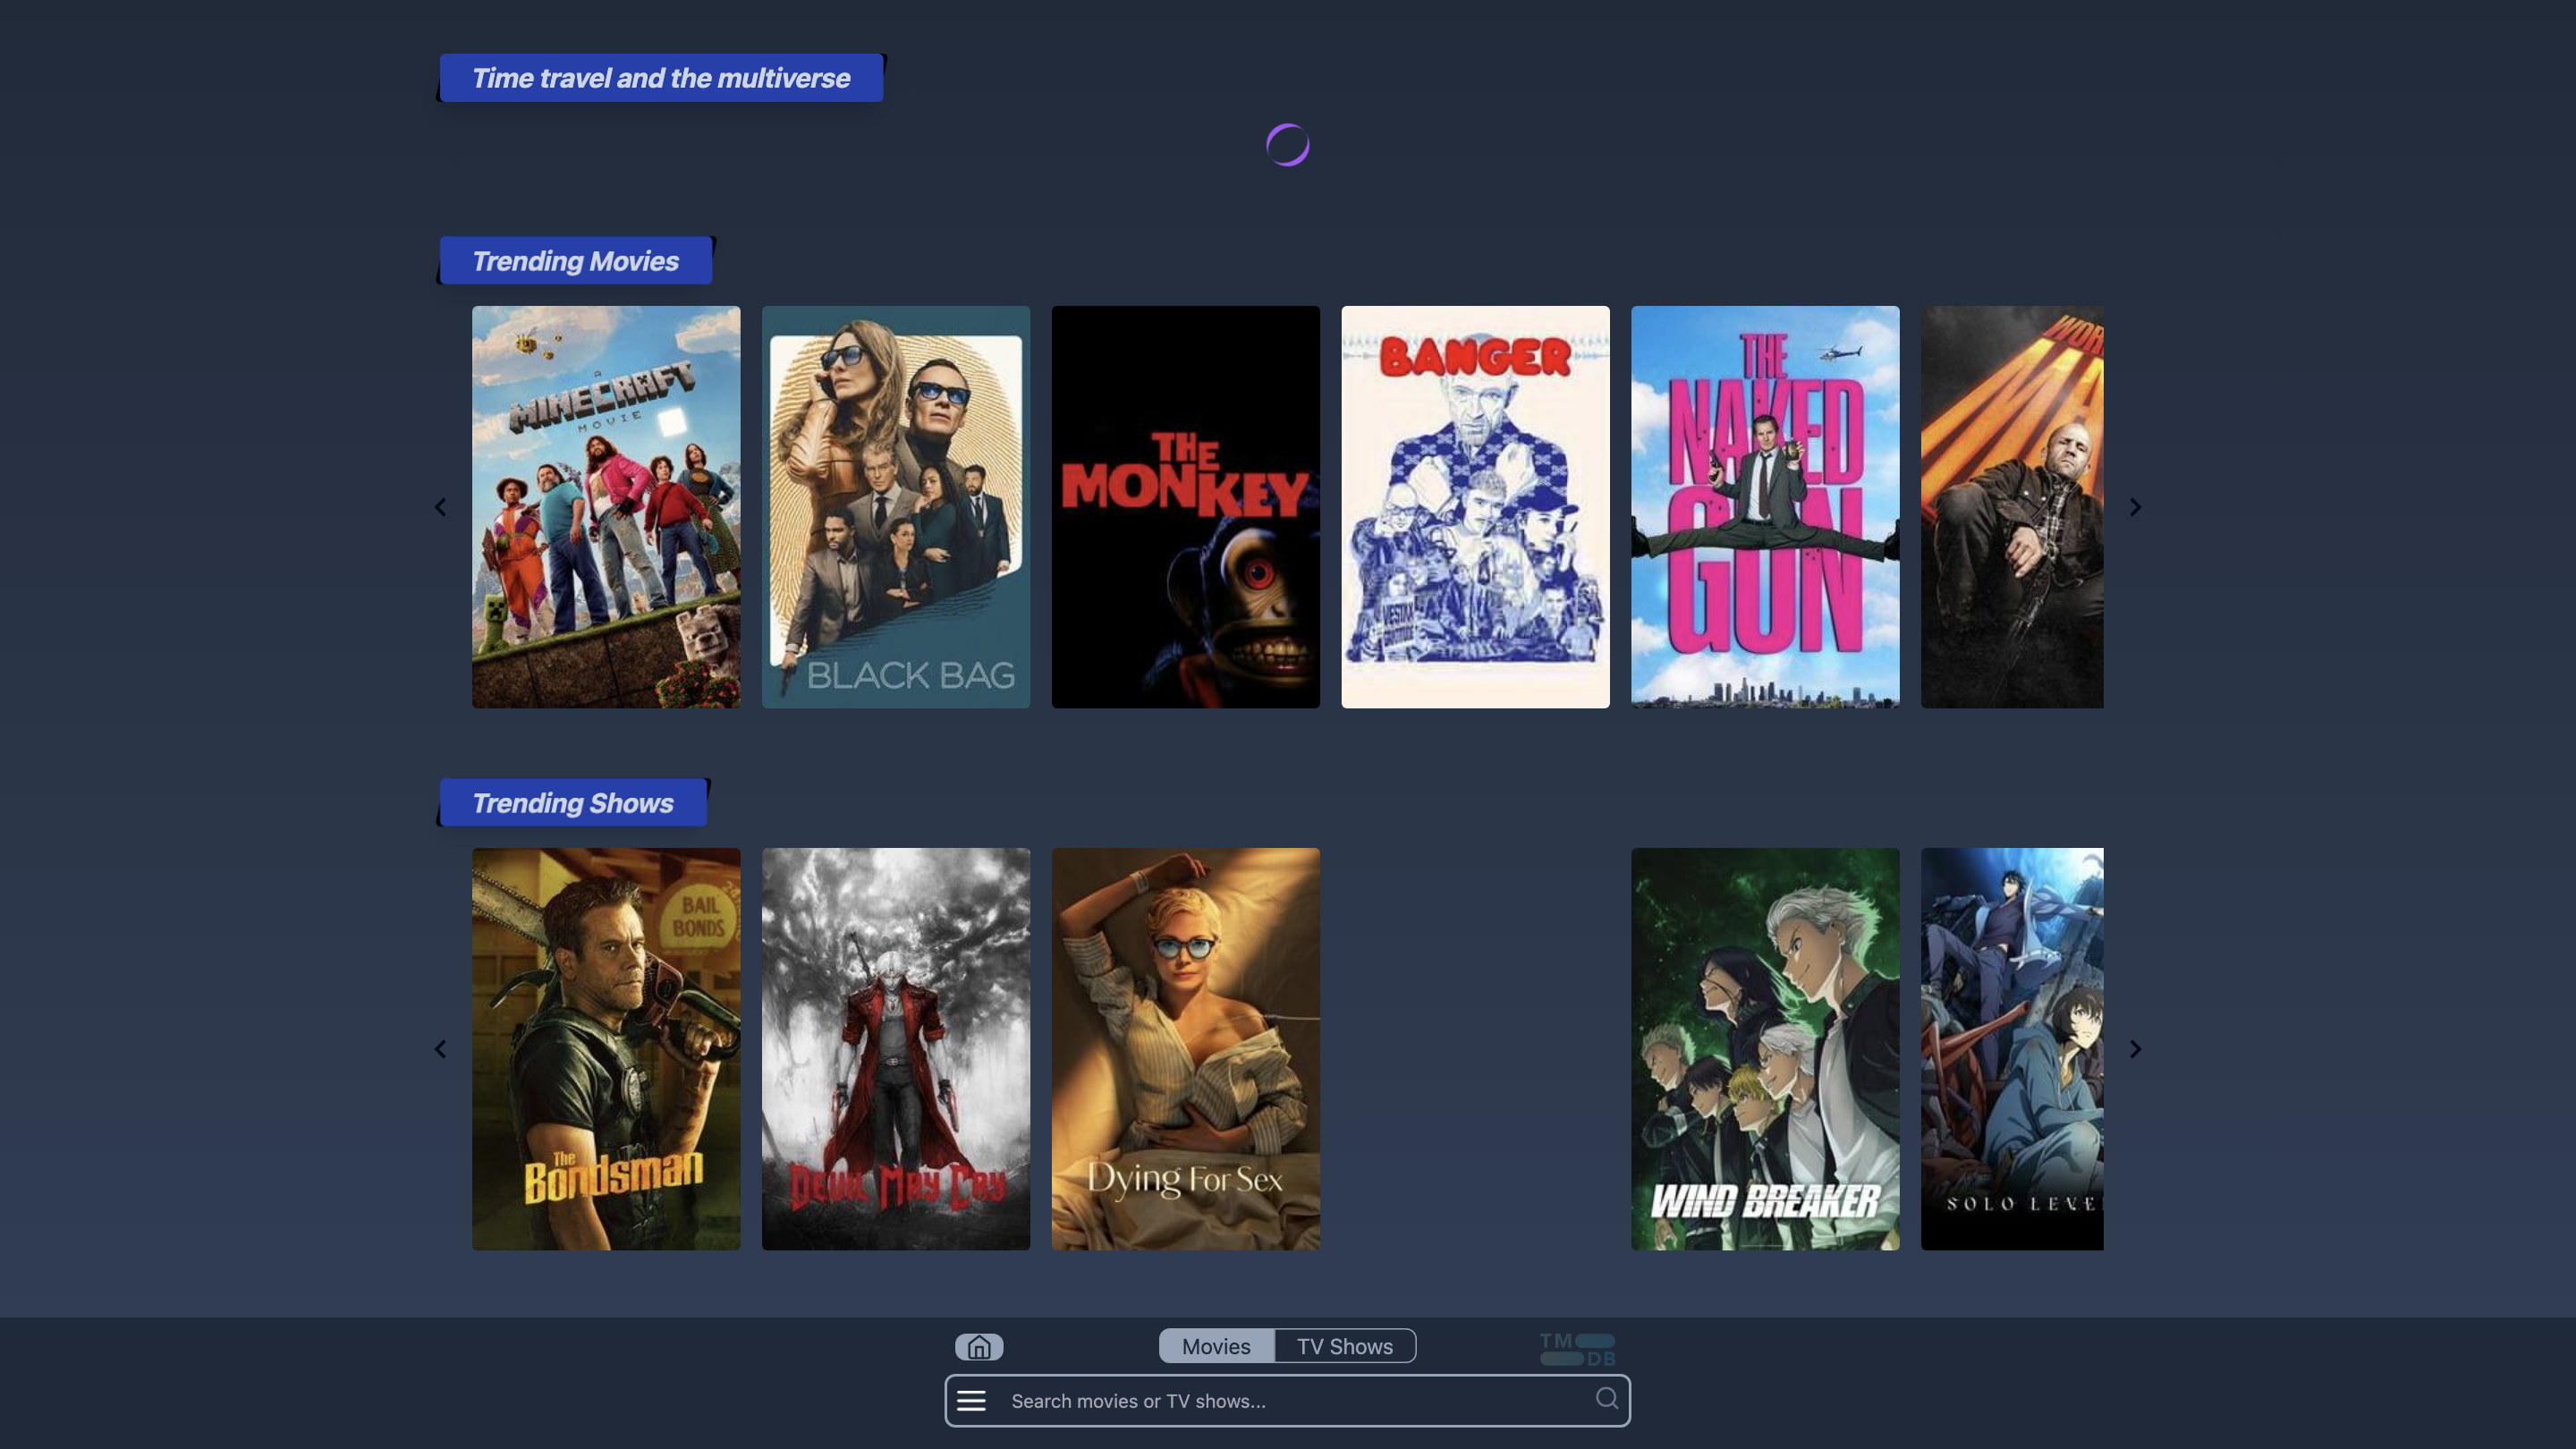Screen dimensions: 2576x1449
Task: Click the search magnifier icon
Action: click(x=1607, y=1400)
